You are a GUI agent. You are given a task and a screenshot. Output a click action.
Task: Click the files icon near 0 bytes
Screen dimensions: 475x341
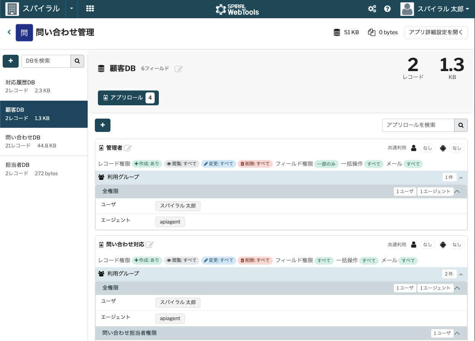tap(372, 32)
